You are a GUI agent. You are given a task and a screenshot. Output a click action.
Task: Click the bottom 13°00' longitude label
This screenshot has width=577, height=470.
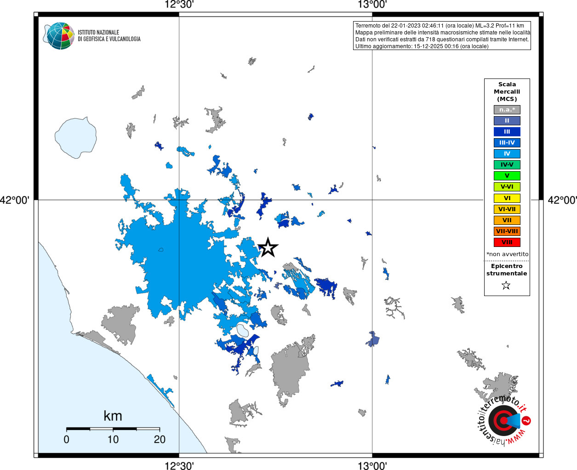[x=372, y=466]
